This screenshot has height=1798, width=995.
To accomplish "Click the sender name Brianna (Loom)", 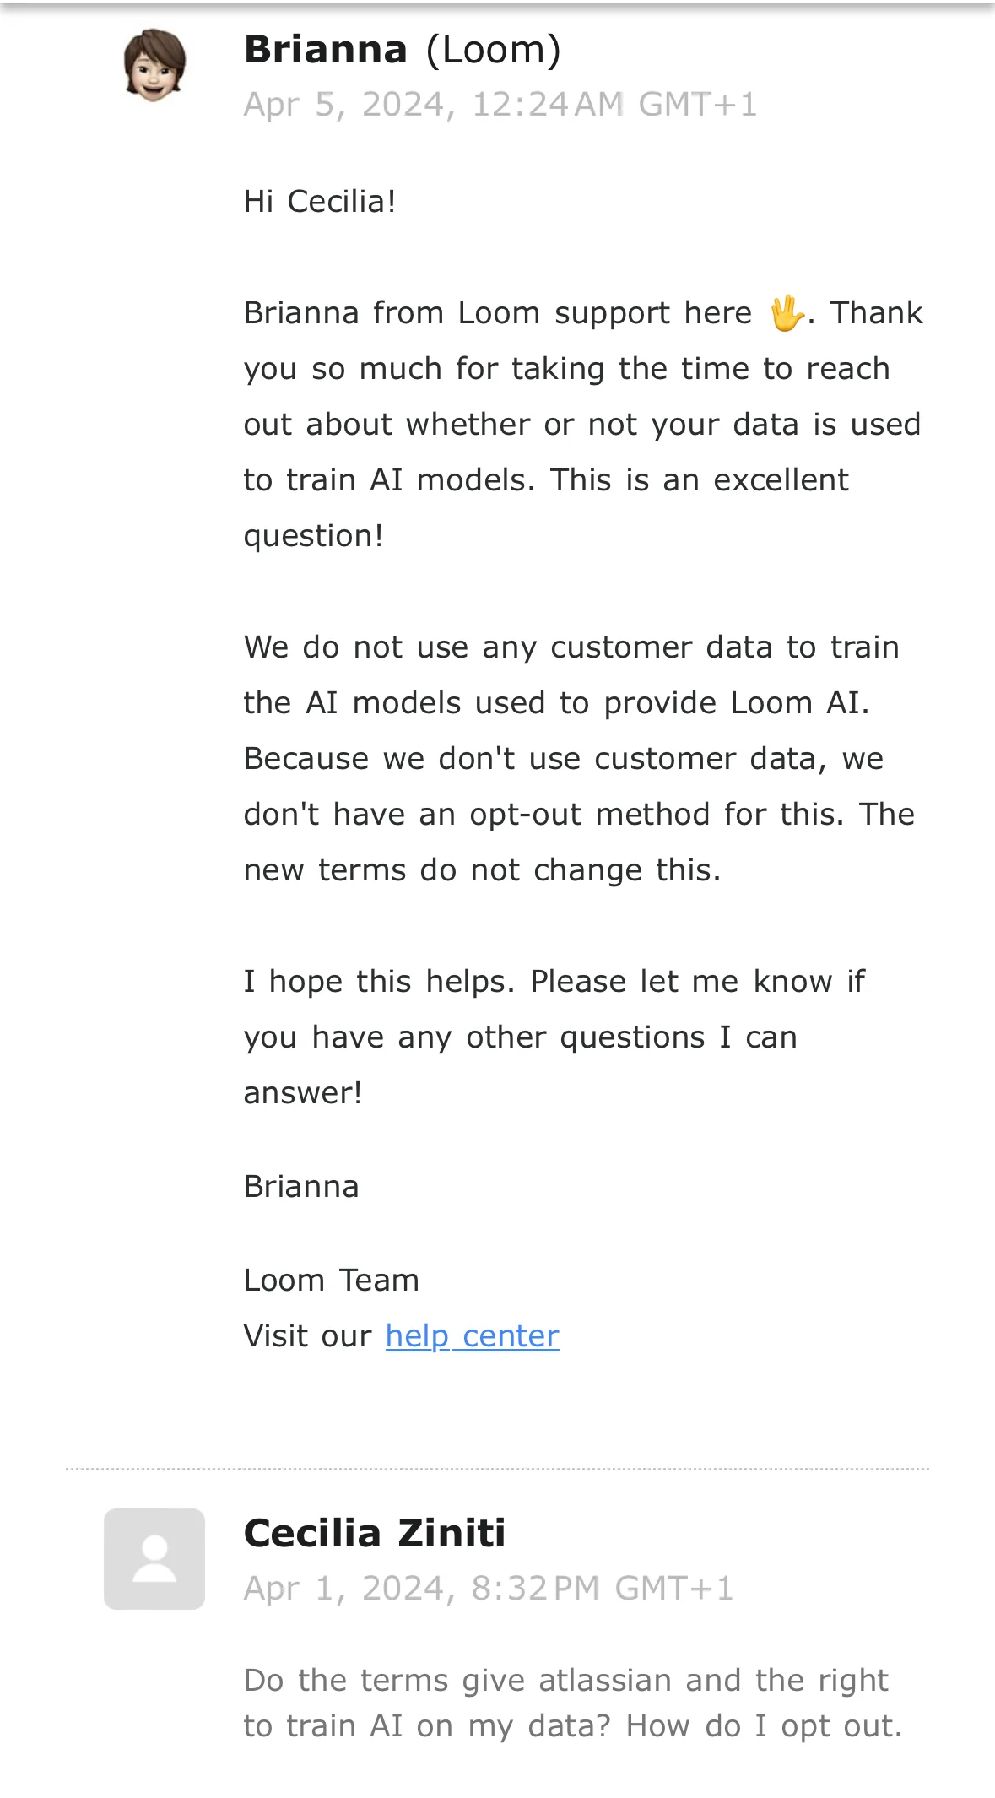I will point(403,50).
